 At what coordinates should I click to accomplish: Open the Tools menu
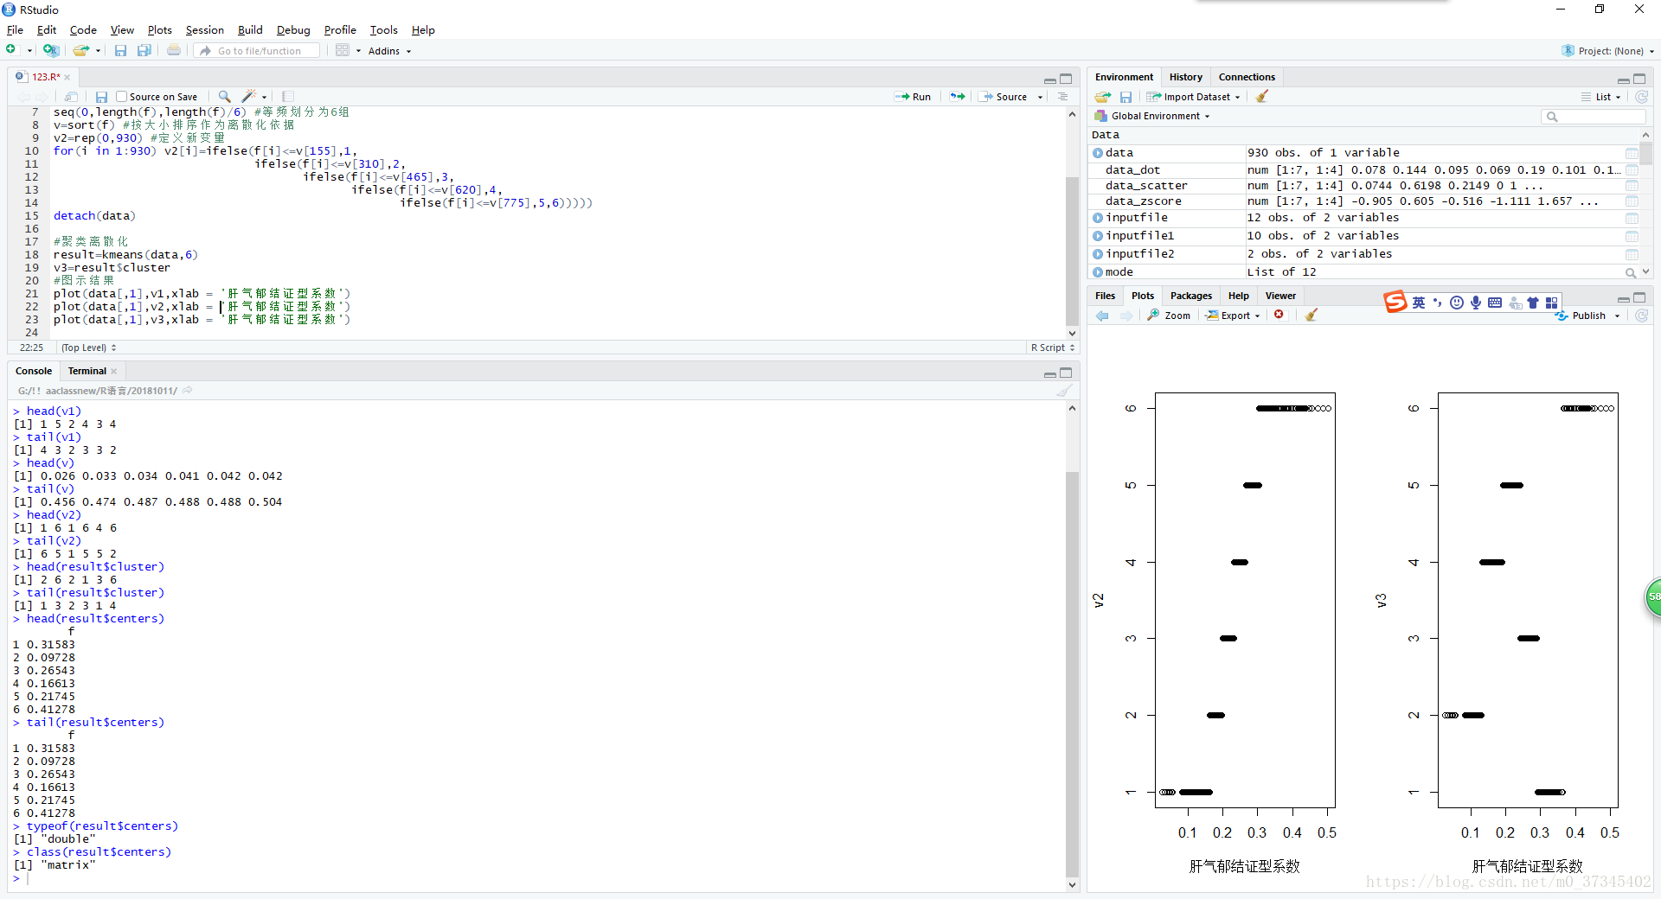coord(384,30)
